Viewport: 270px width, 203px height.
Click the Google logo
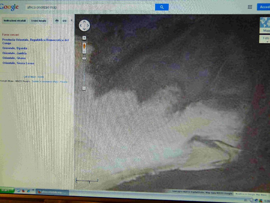coord(9,7)
